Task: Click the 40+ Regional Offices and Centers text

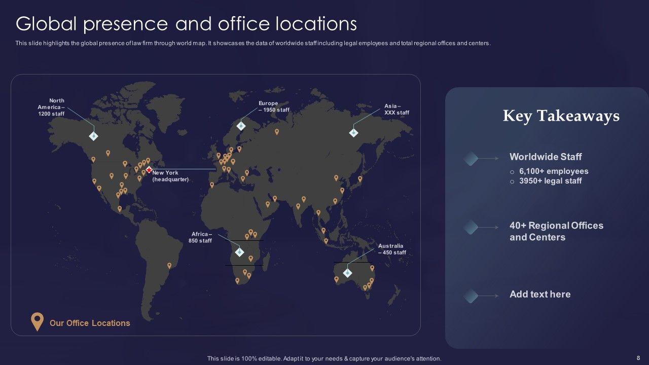Action: 556,232
